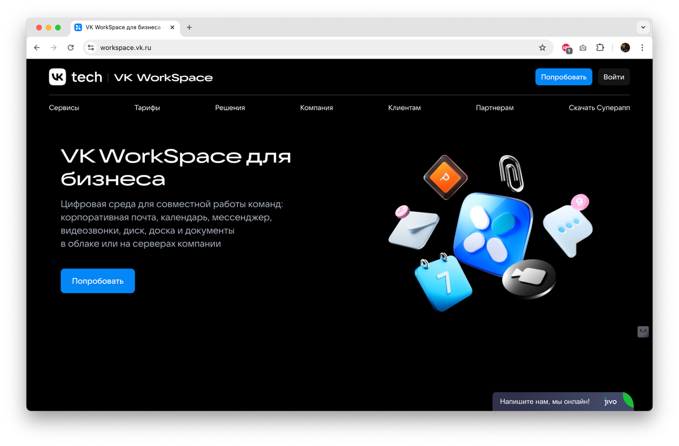This screenshot has height=446, width=679.
Task: Click the Jivo logo in chat widget
Action: 611,401
